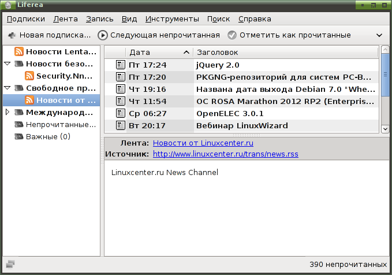Click the folder icon of Новости безо…
This screenshot has height=275, width=392.
click(18, 64)
